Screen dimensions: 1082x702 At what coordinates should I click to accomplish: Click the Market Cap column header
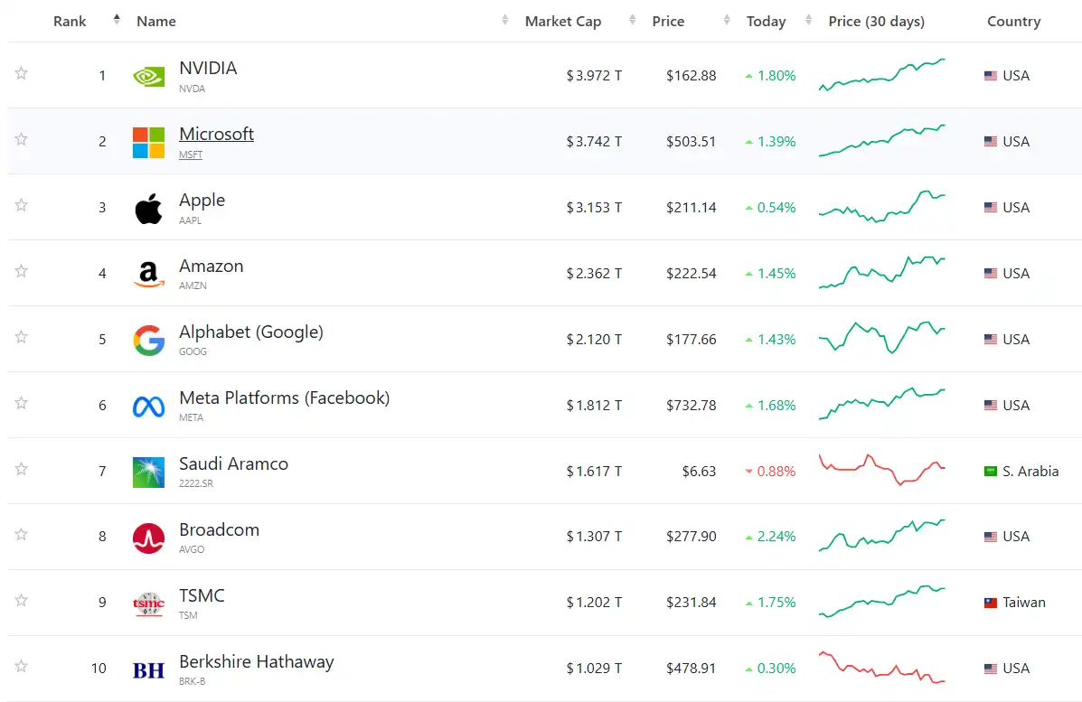click(563, 22)
